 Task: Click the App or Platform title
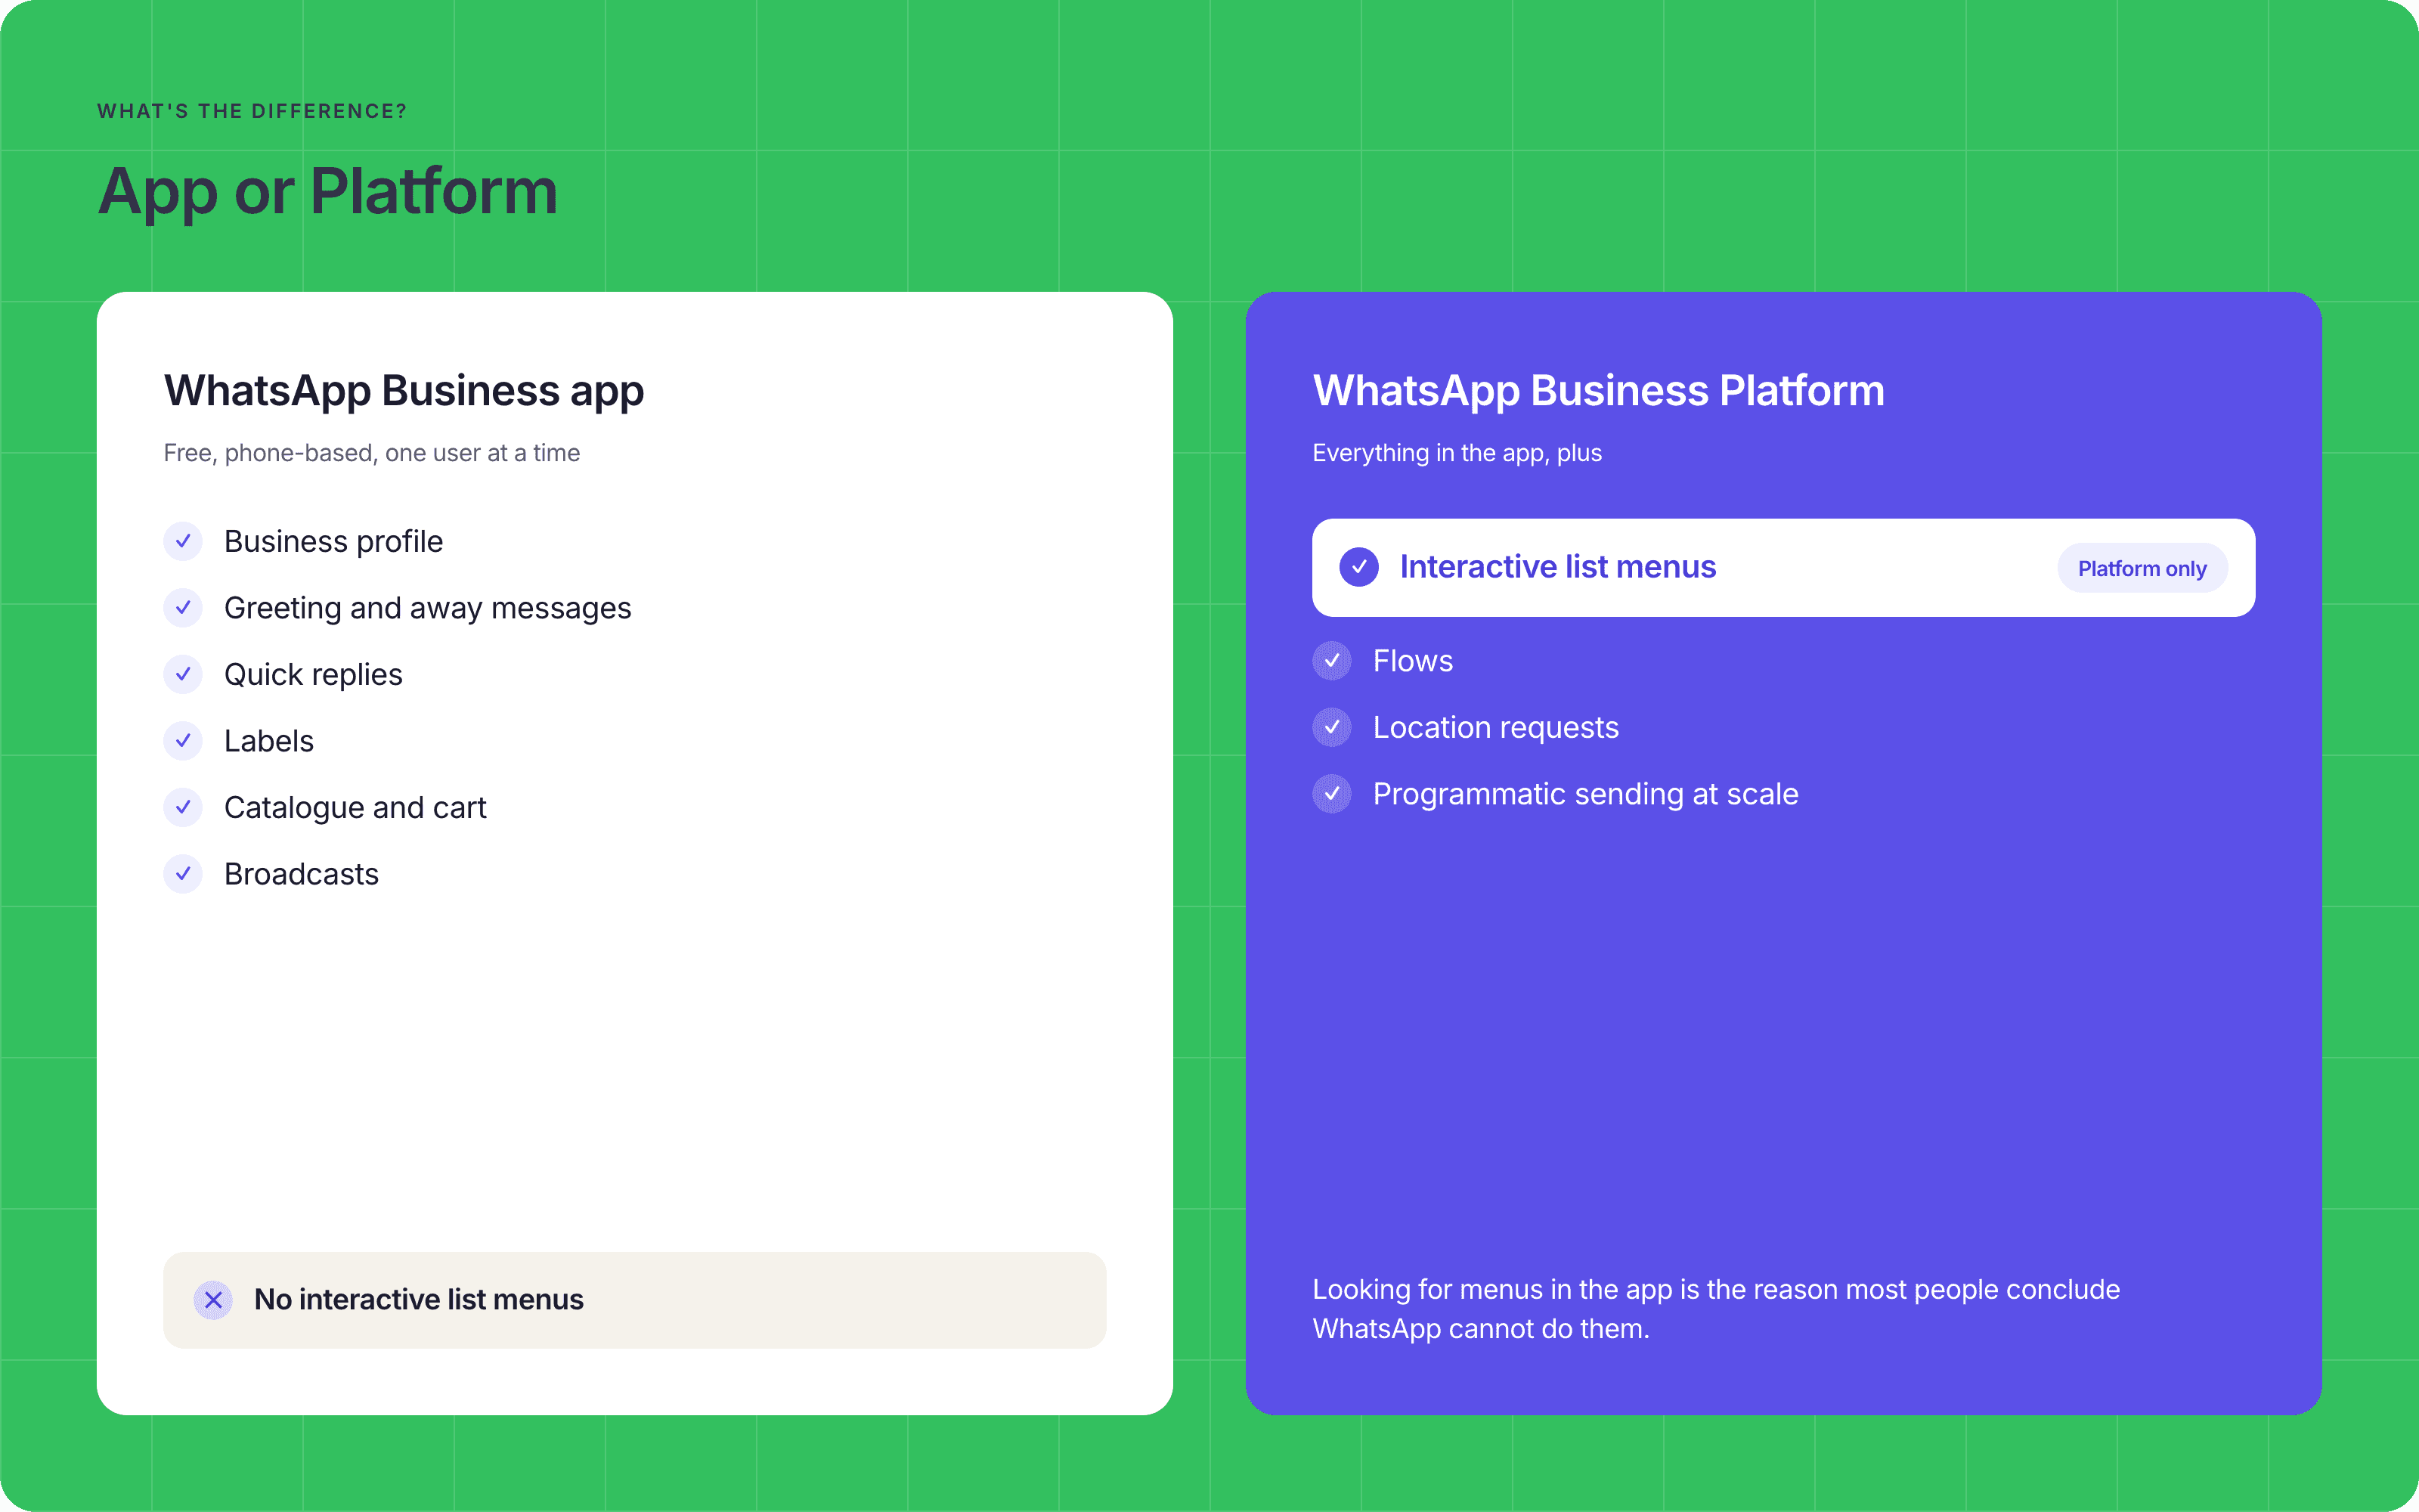328,192
